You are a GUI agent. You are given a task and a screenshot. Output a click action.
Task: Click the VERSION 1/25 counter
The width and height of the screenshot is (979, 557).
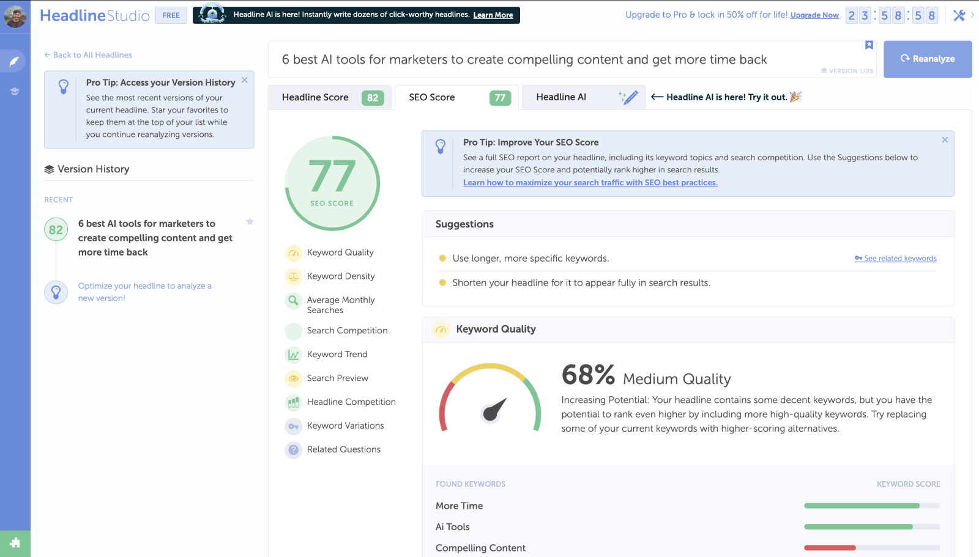[847, 72]
